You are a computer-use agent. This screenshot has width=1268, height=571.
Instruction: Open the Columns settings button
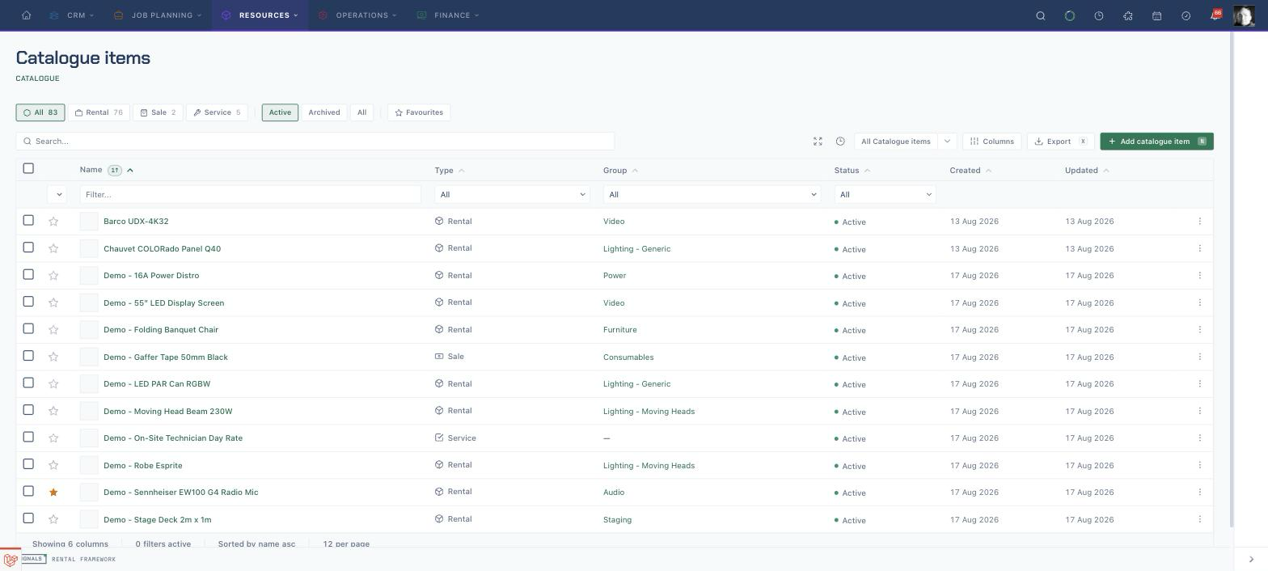click(x=992, y=142)
